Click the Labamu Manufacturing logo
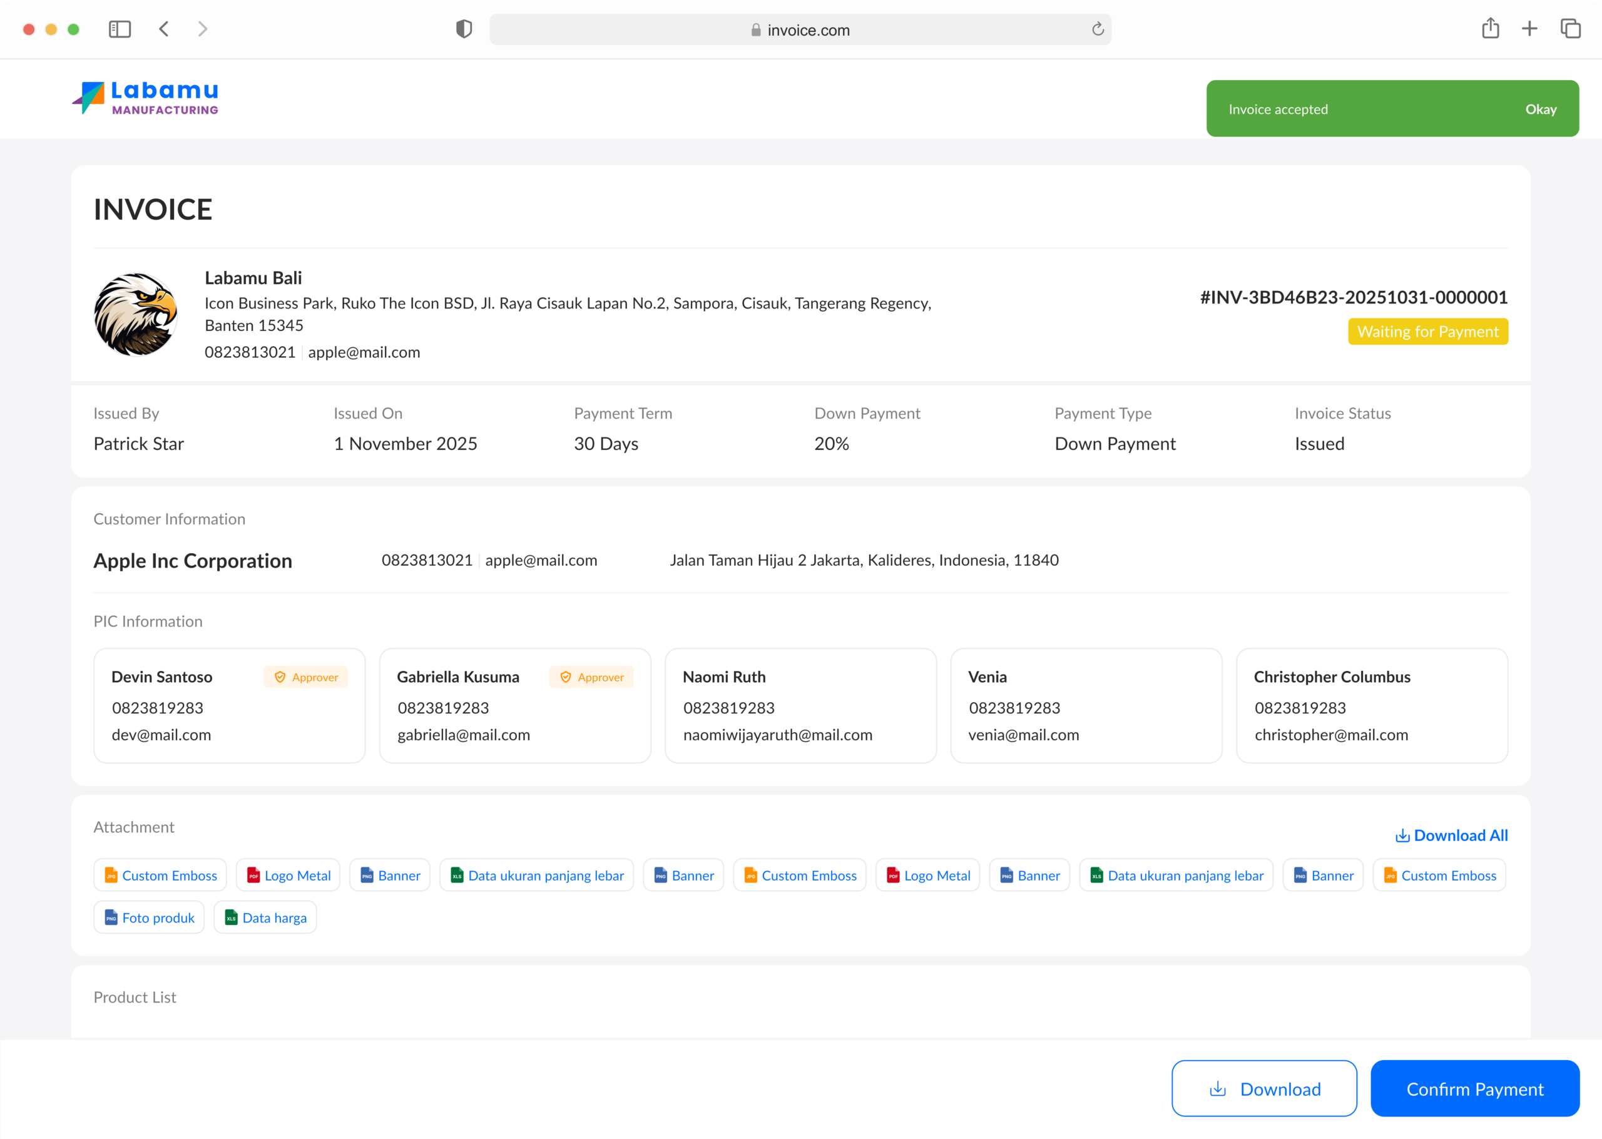This screenshot has height=1139, width=1602. tap(145, 98)
